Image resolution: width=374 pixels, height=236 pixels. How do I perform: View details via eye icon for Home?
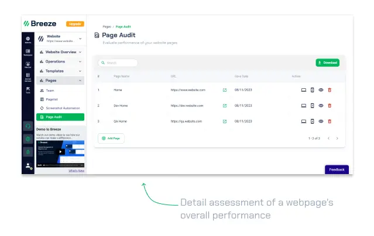pos(321,90)
